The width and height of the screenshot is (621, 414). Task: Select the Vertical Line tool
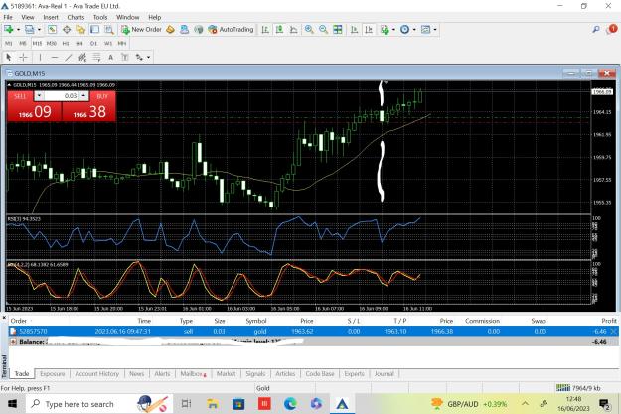[40, 57]
